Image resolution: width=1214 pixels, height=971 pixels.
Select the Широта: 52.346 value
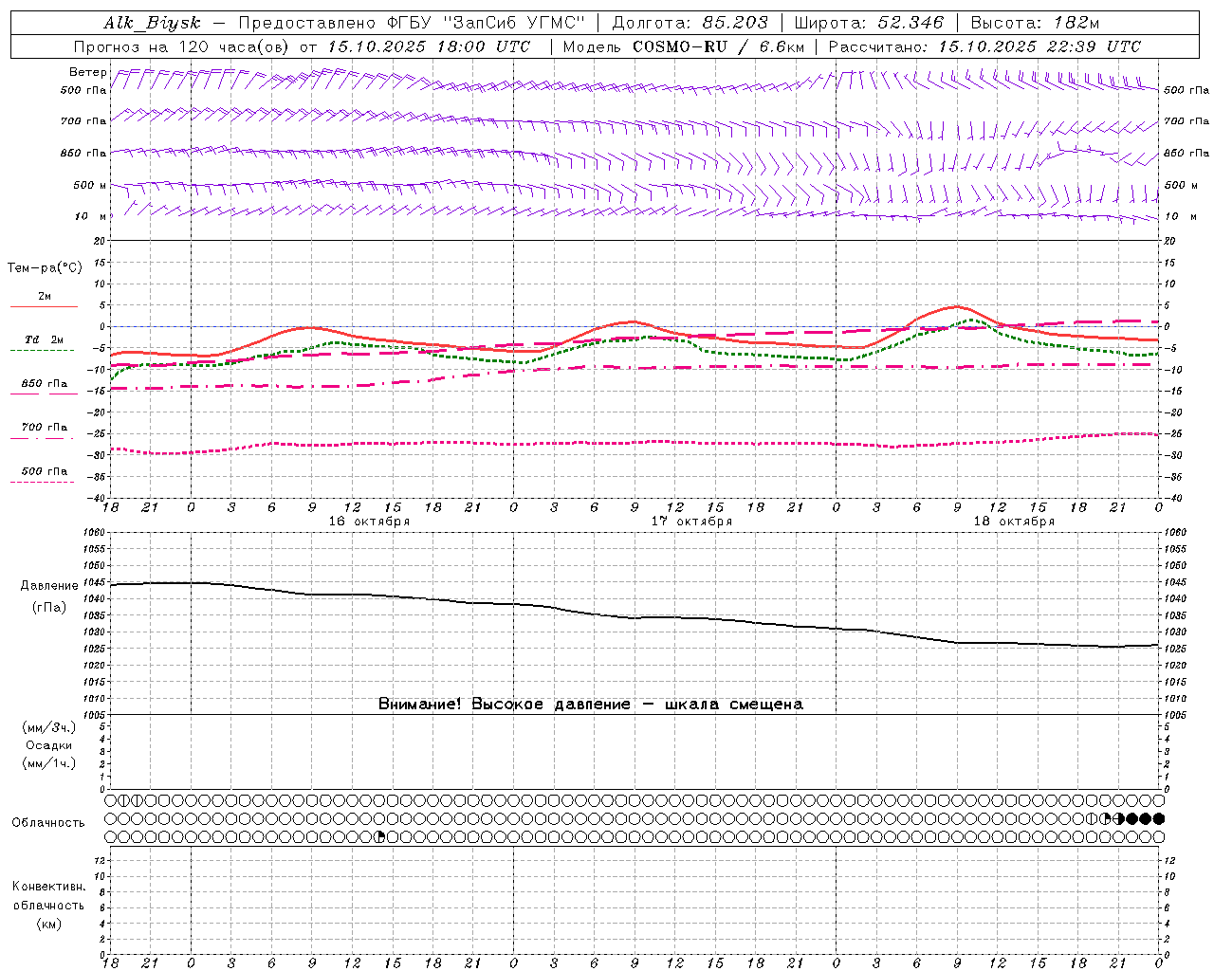[x=869, y=23]
